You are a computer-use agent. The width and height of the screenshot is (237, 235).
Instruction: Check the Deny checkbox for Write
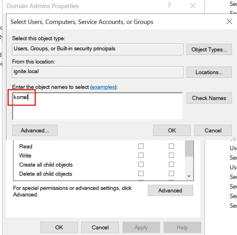pyautogui.click(x=171, y=155)
